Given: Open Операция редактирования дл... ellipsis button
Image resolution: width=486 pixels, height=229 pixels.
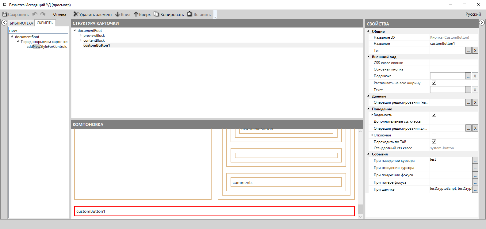Looking at the screenshot, I should (468, 128).
